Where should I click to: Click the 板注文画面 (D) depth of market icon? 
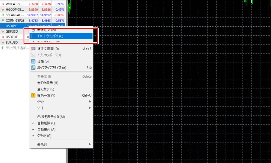(x=33, y=49)
